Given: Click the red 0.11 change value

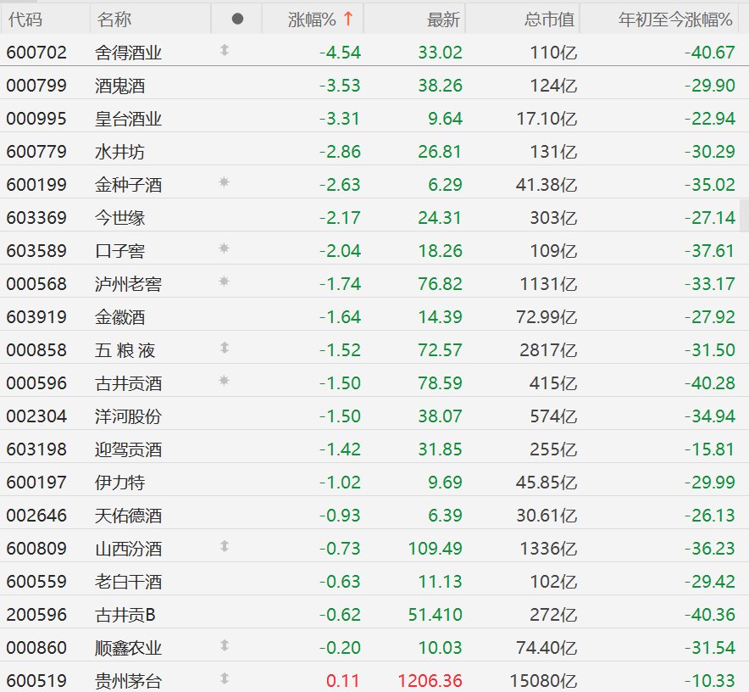Looking at the screenshot, I should pyautogui.click(x=342, y=680).
